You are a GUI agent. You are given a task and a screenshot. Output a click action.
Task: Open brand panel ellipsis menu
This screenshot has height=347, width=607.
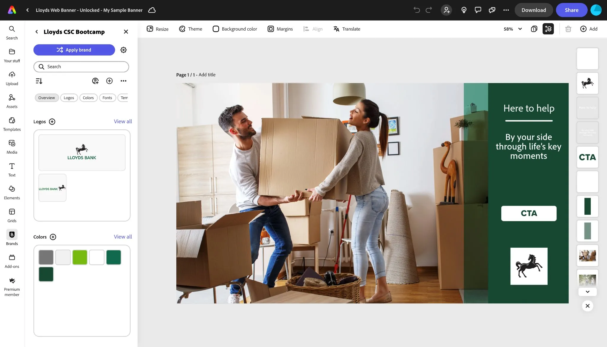123,81
